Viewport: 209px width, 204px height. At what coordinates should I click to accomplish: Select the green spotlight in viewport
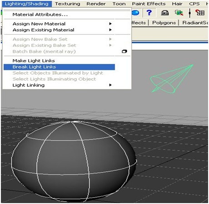tap(172, 79)
